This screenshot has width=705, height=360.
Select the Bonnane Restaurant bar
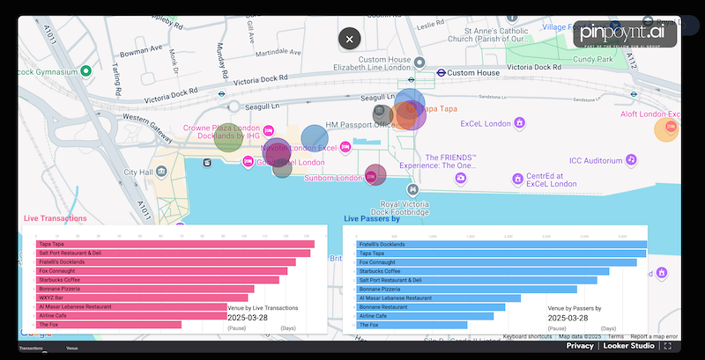[x=431, y=307]
